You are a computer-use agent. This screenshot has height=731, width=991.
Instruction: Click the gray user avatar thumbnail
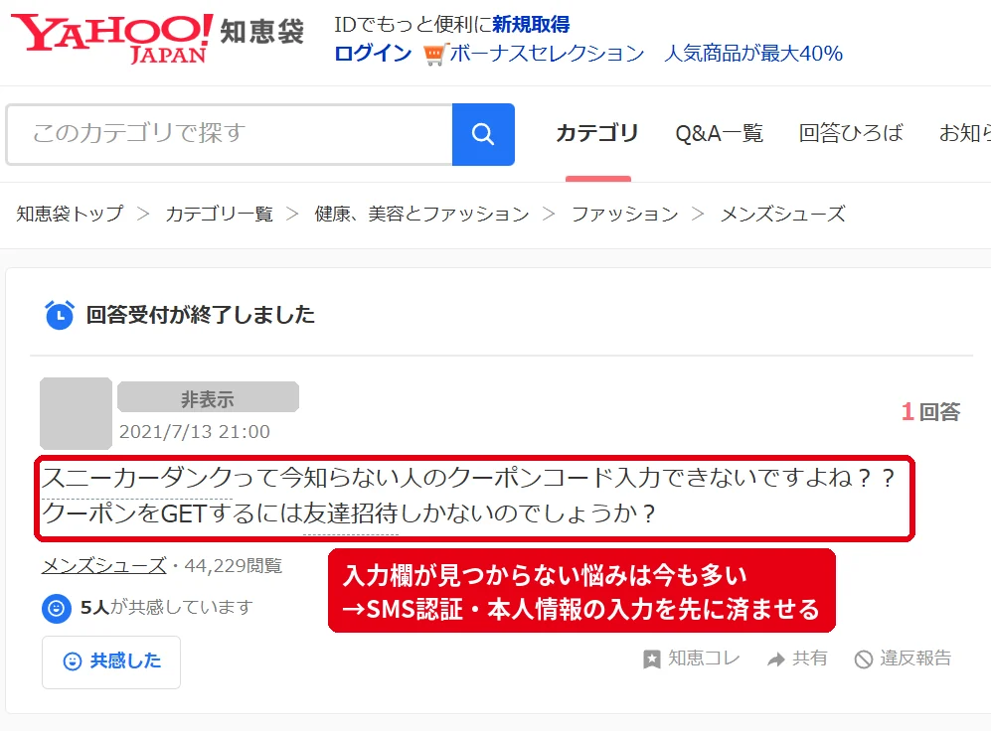point(76,413)
